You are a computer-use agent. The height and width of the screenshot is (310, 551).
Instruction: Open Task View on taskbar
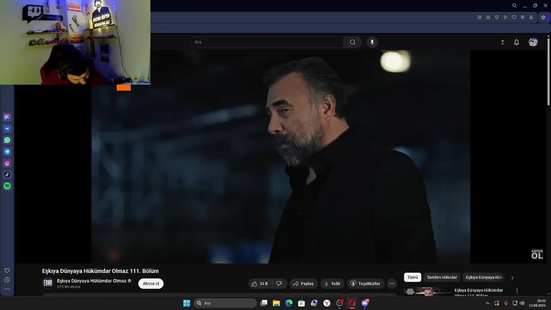[x=264, y=303]
